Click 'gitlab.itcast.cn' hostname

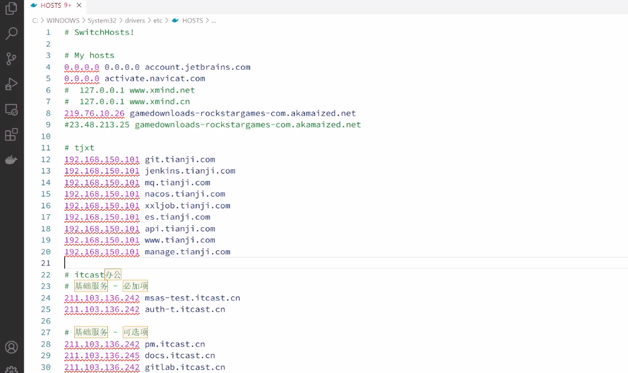(x=185, y=367)
